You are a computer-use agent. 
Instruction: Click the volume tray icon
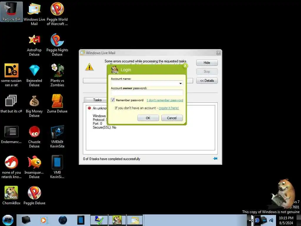click(271, 220)
